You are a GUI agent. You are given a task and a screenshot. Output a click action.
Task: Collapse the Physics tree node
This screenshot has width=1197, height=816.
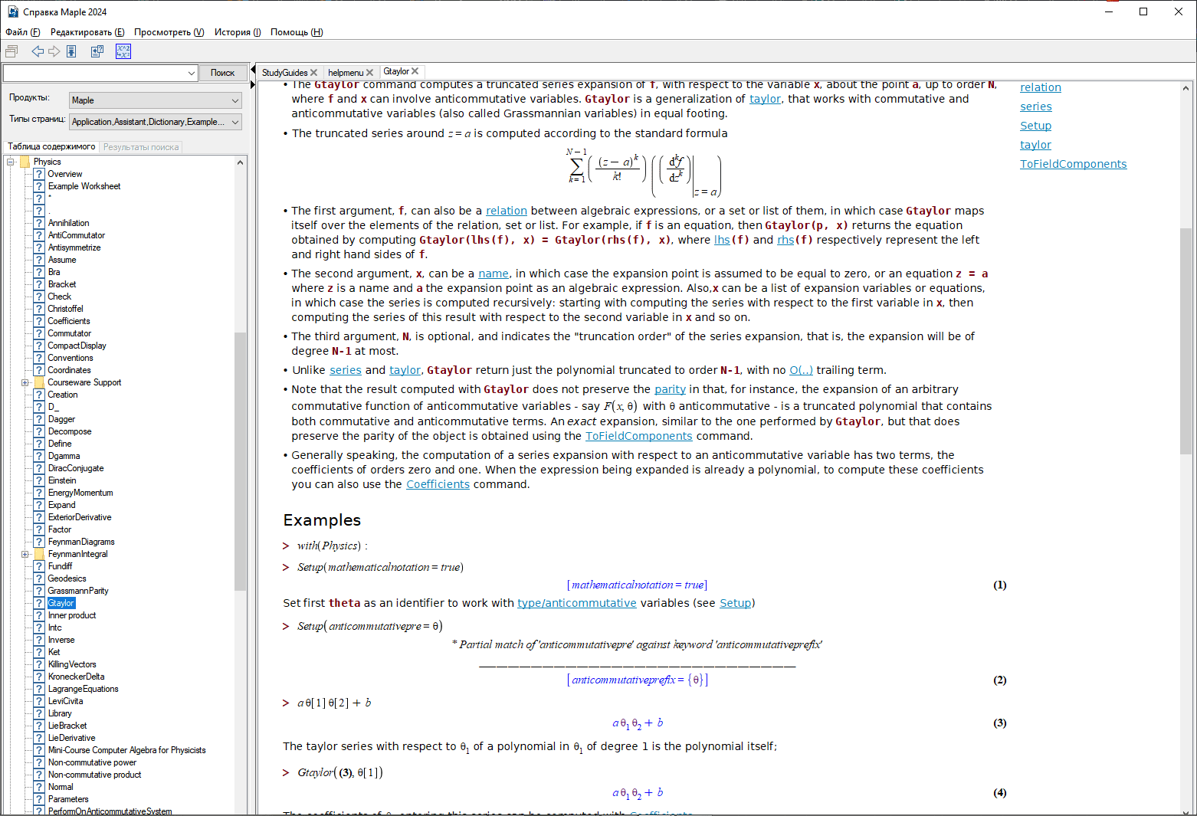pos(10,162)
